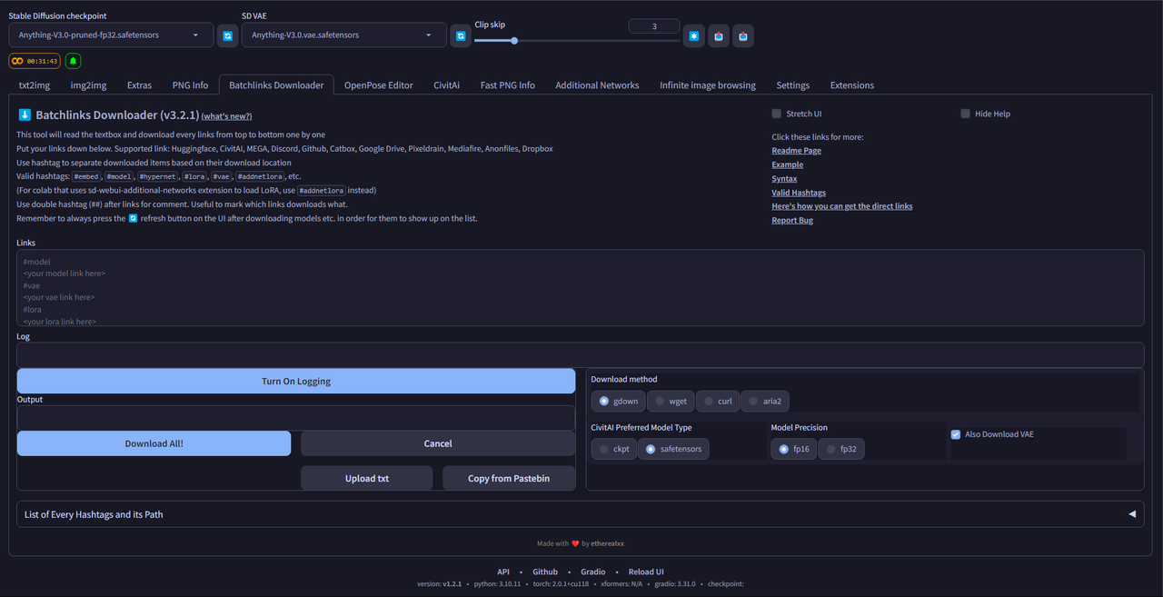This screenshot has width=1163, height=597.
Task: Enable the Stretch UI checkbox
Action: [777, 114]
